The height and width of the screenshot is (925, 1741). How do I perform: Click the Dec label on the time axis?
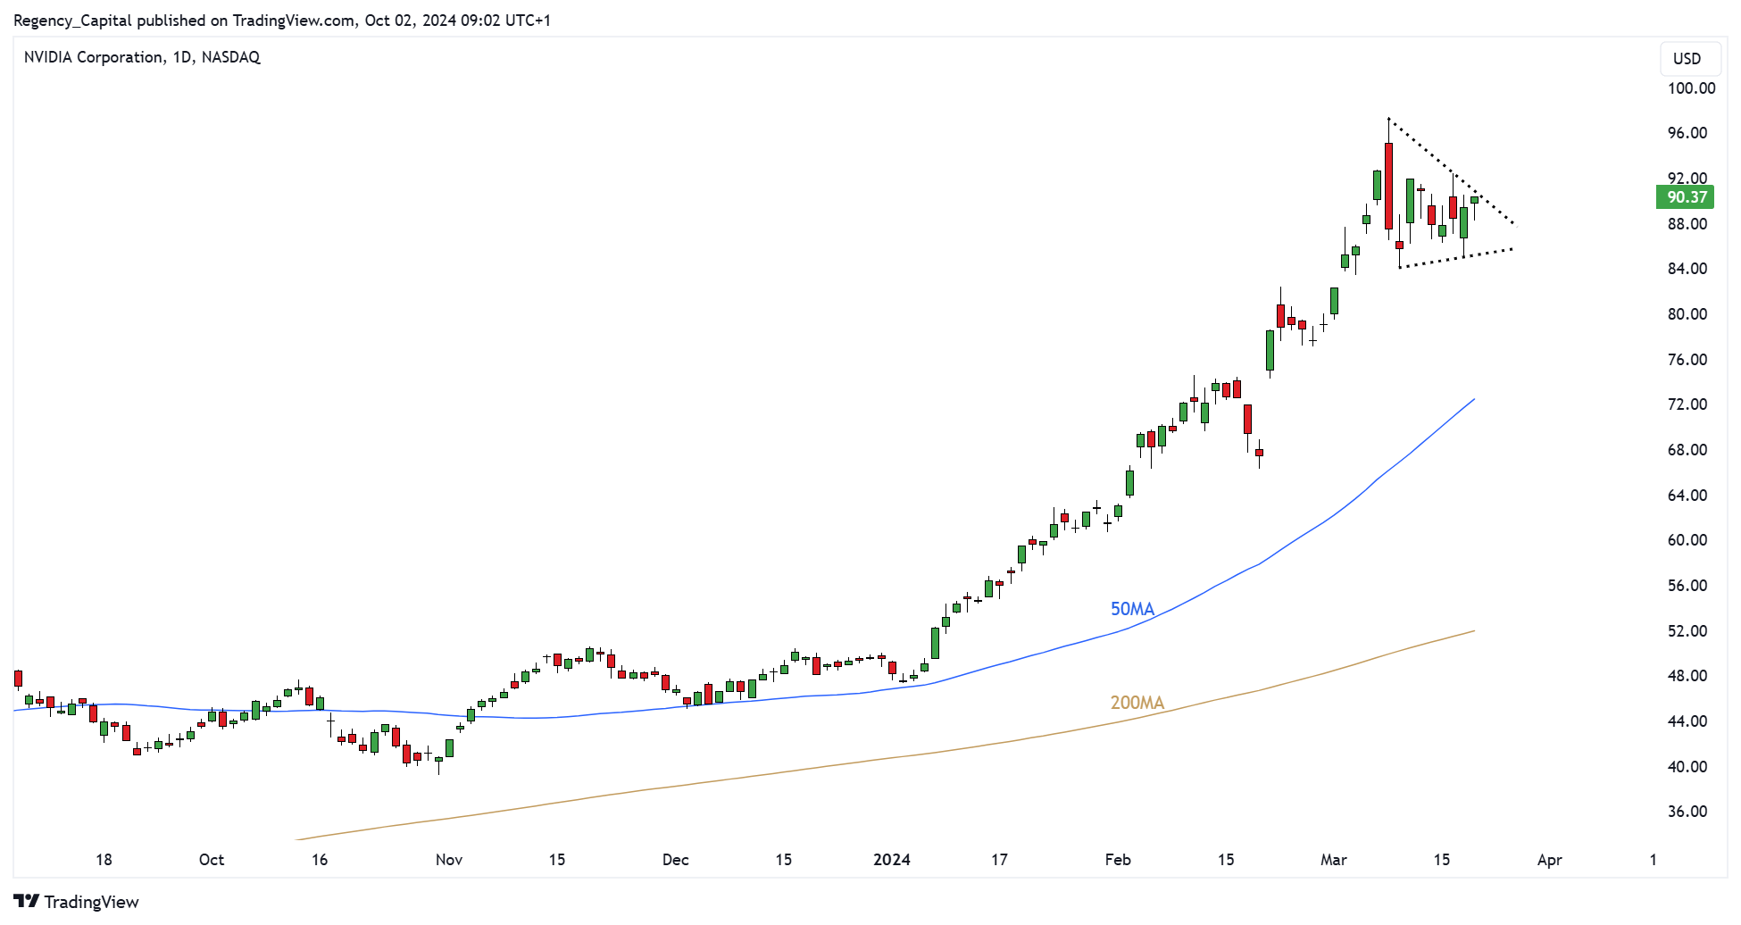[x=676, y=860]
